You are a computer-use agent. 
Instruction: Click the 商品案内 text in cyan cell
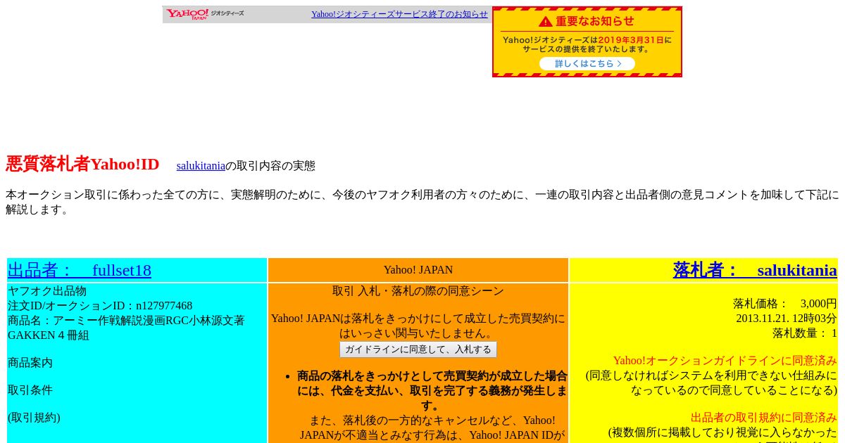(30, 363)
